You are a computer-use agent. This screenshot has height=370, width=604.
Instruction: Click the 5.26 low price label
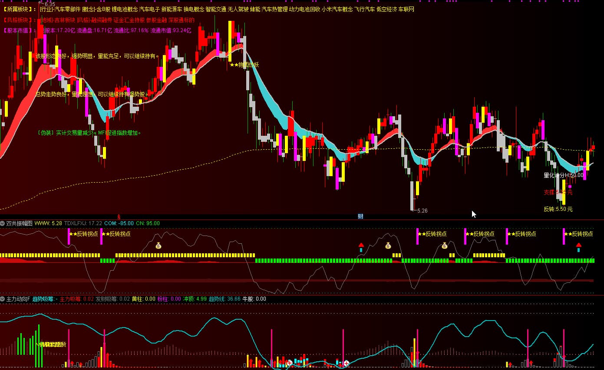pyautogui.click(x=422, y=211)
